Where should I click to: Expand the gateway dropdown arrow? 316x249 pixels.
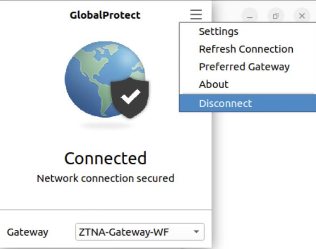196,232
